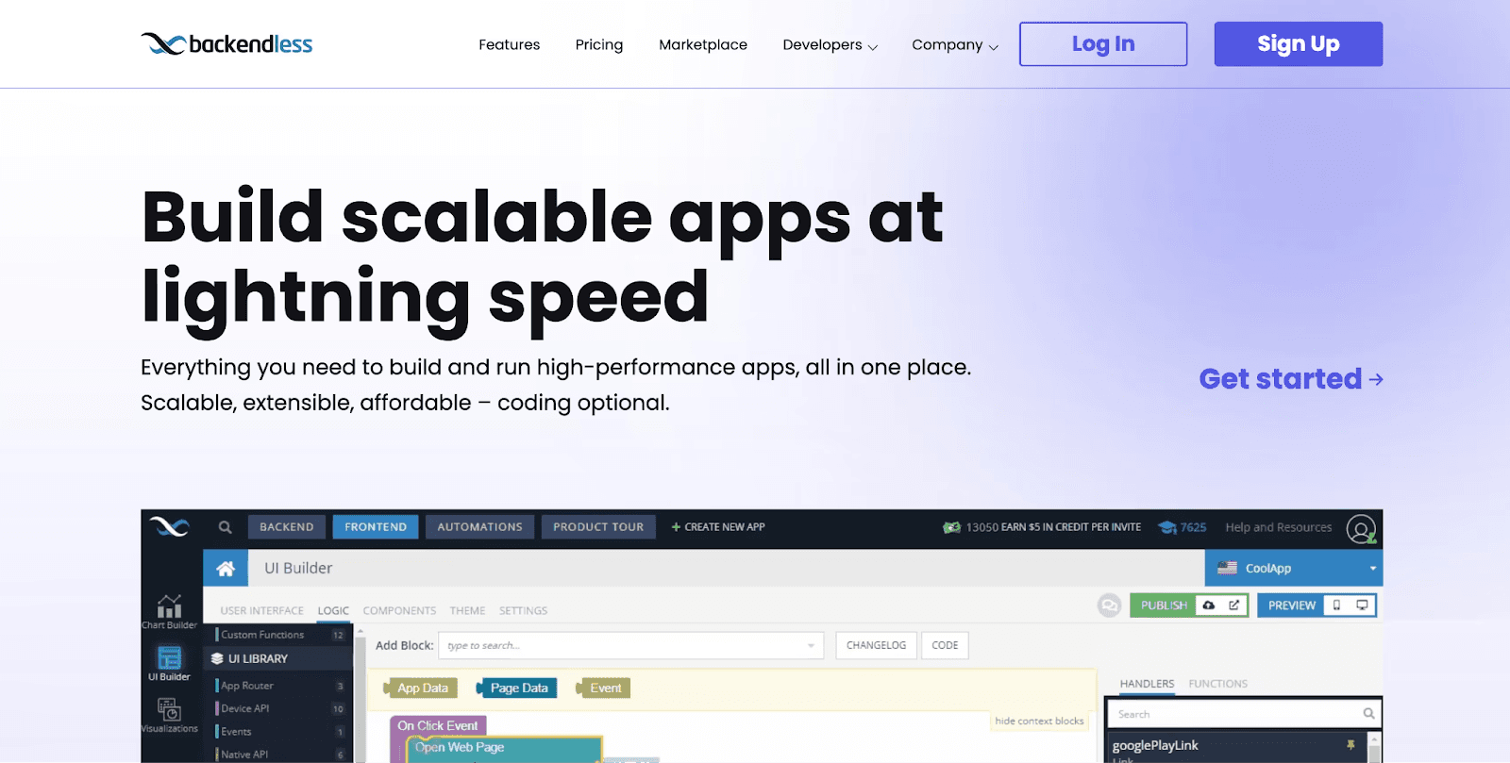Viewport: 1510px width, 763px height.
Task: Go to the Pricing page
Action: 599,44
